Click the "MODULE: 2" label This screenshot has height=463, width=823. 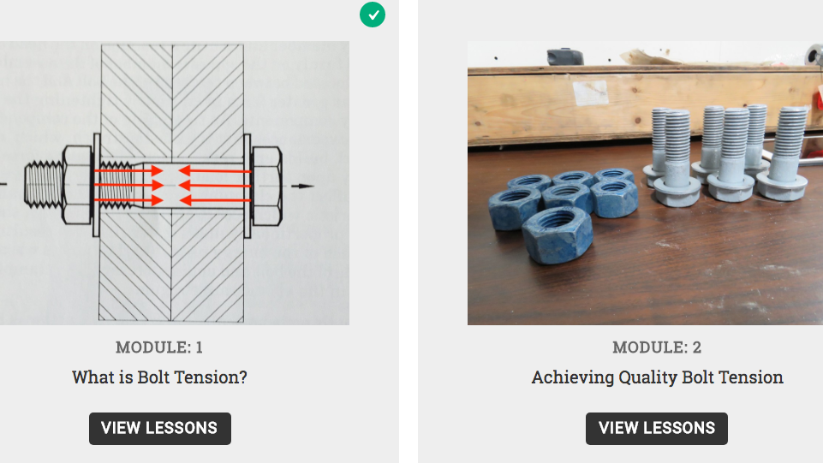point(657,347)
